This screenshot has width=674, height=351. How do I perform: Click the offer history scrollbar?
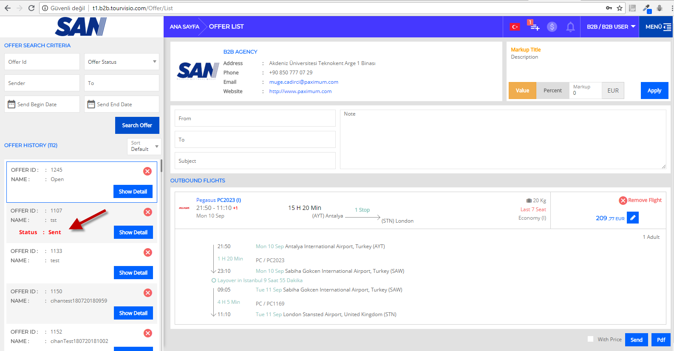coord(161,166)
